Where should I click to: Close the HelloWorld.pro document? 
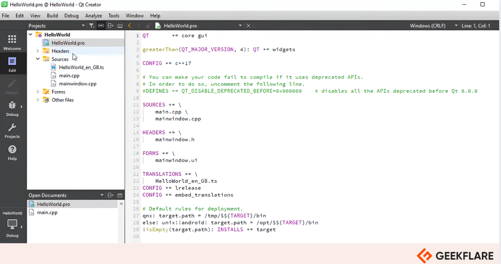[249, 26]
